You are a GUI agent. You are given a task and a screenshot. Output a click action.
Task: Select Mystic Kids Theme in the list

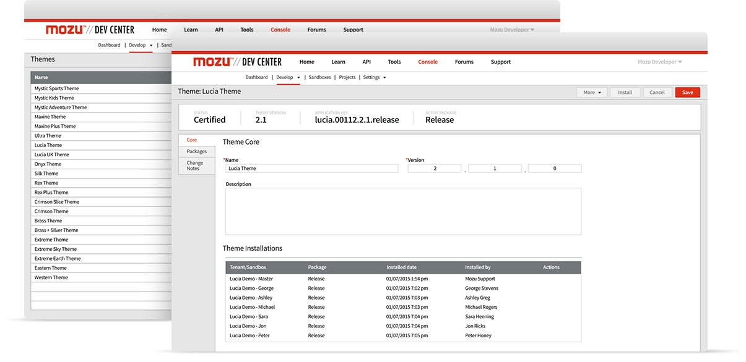click(x=102, y=98)
